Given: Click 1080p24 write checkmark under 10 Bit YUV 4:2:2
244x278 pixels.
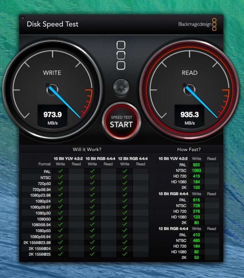Looking at the screenshot, I should pyautogui.click(x=60, y=201).
